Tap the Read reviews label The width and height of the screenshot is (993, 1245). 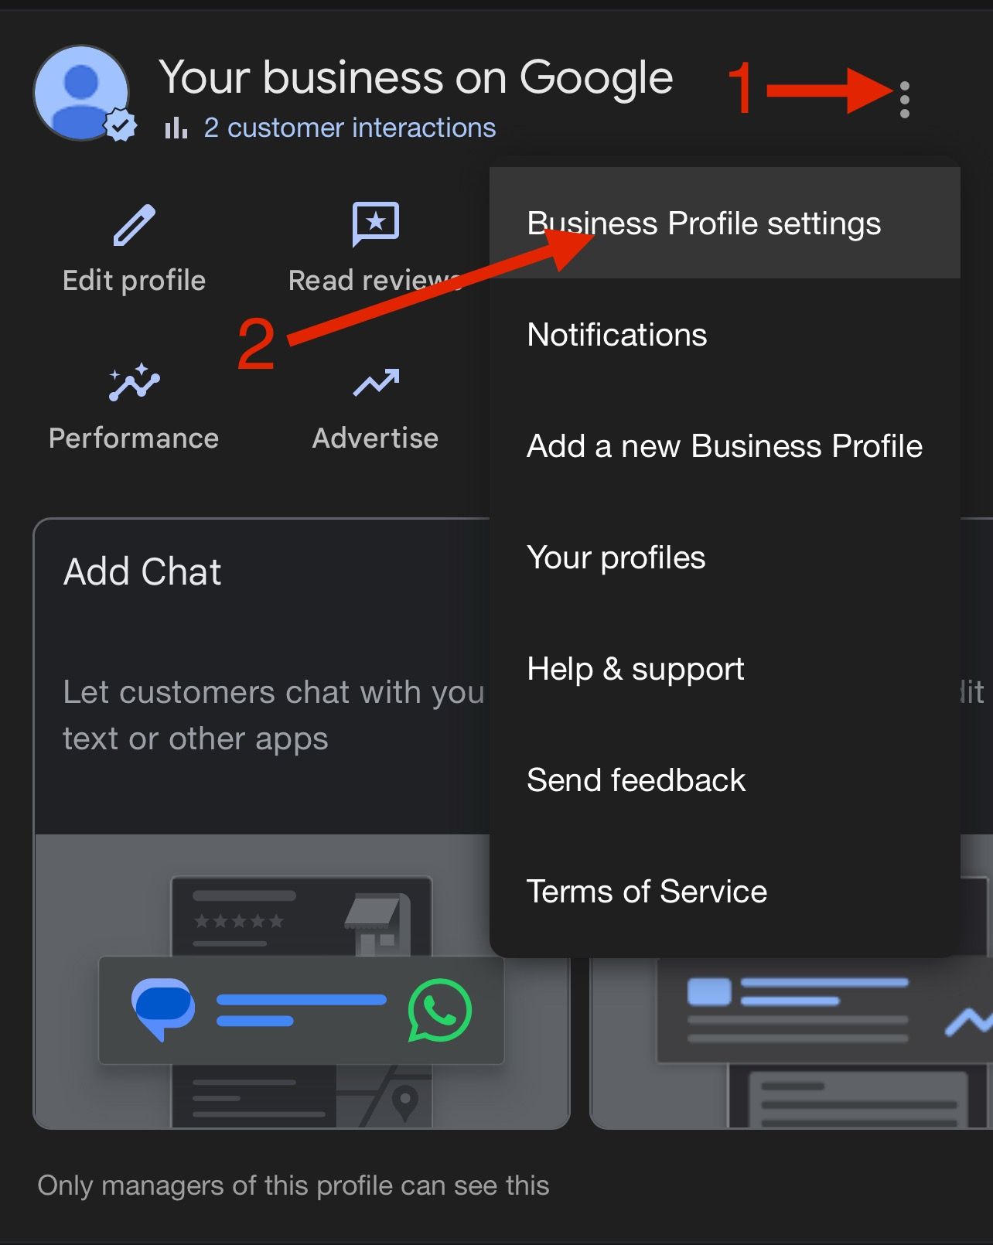376,281
